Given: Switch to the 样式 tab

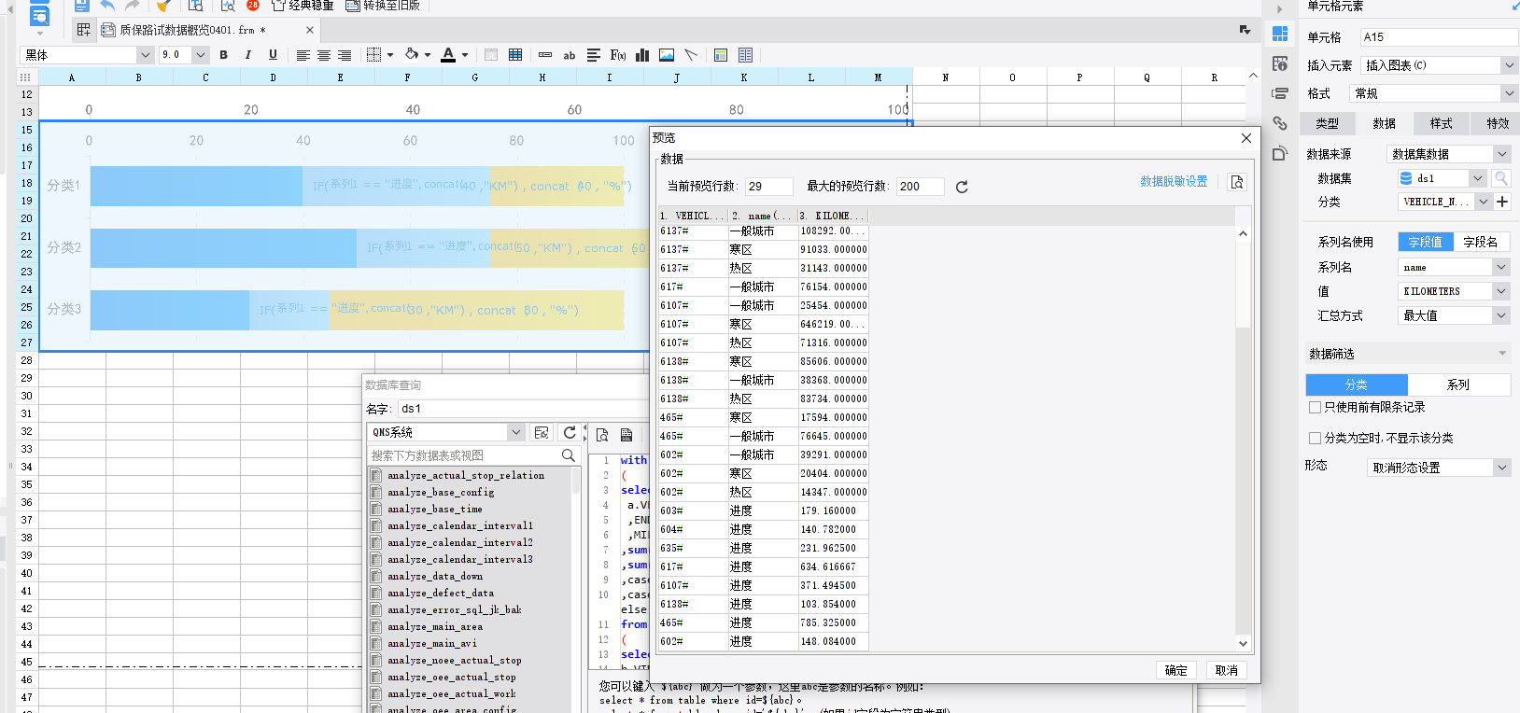Looking at the screenshot, I should click(1441, 123).
